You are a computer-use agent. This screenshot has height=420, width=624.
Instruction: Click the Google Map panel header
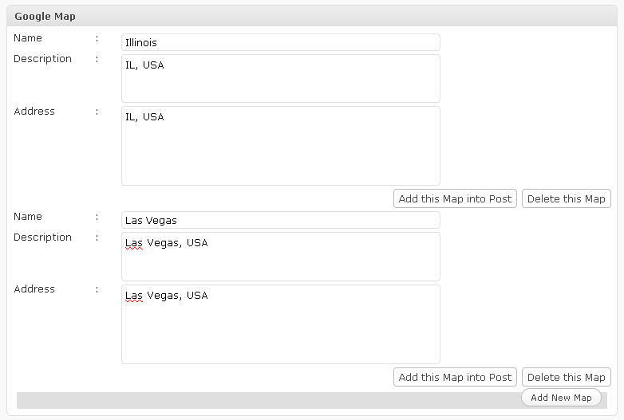pos(312,16)
